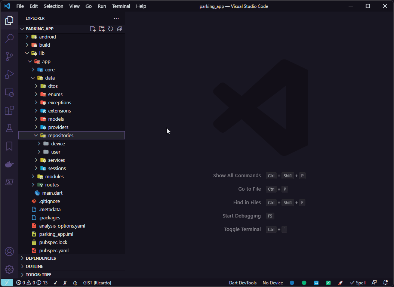Open pubspec.yaml file

coord(72,250)
